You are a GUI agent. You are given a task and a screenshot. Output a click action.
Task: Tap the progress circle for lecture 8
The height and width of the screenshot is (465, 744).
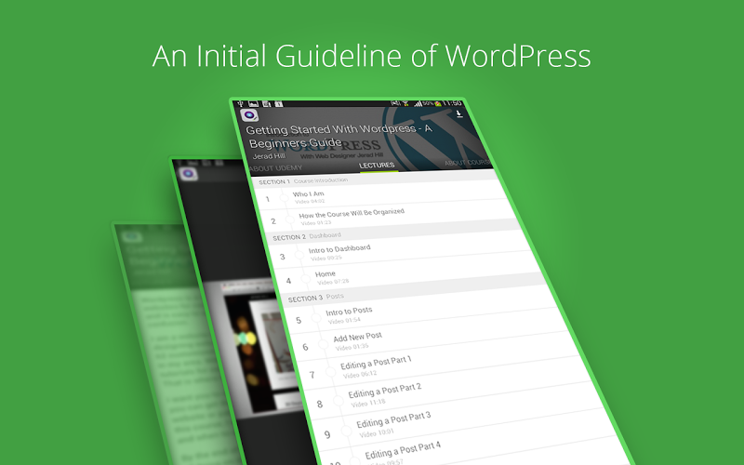tap(339, 401)
